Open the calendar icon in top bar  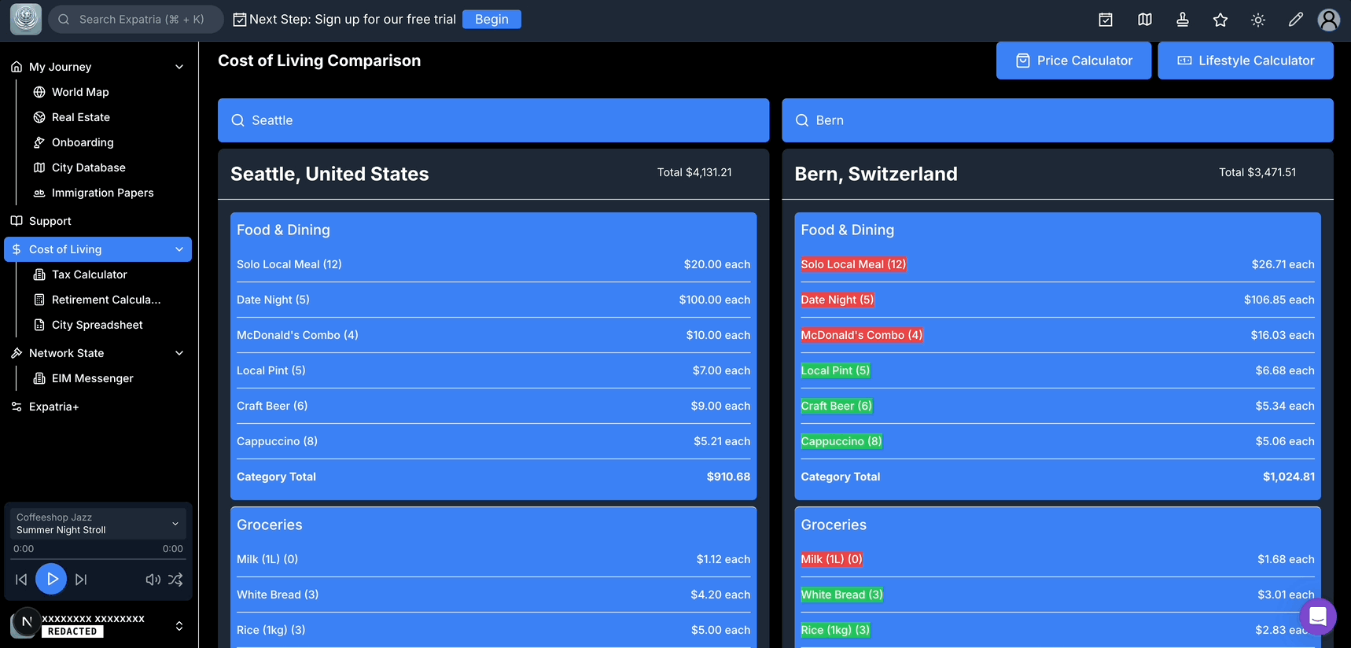coord(1106,20)
